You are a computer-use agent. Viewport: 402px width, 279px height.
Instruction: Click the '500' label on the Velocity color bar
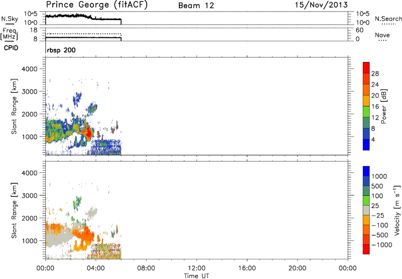point(377,186)
